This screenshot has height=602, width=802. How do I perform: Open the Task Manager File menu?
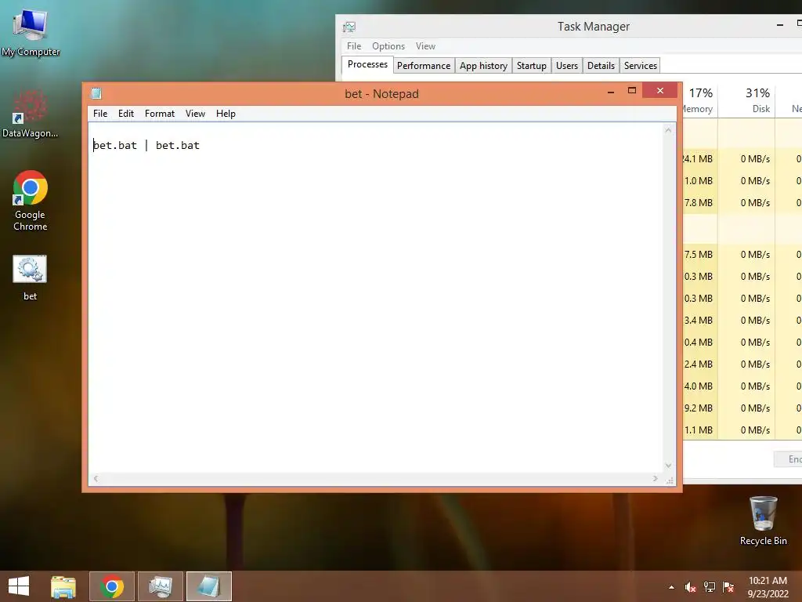point(354,46)
